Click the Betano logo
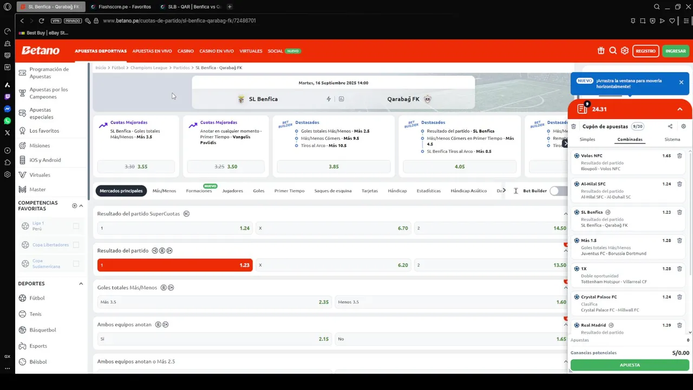The image size is (693, 390). 41,51
